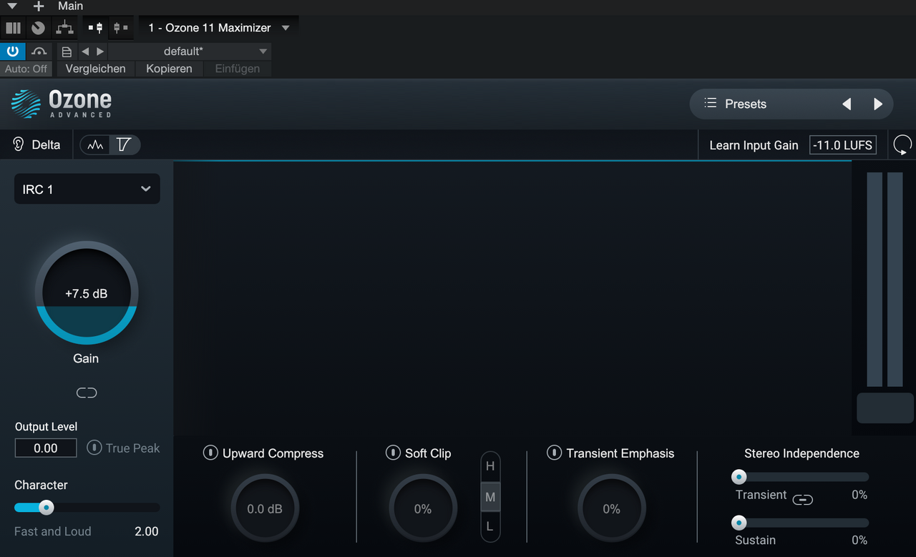This screenshot has width=916, height=557.
Task: Click the +7.5 dB Gain knob
Action: (x=87, y=293)
